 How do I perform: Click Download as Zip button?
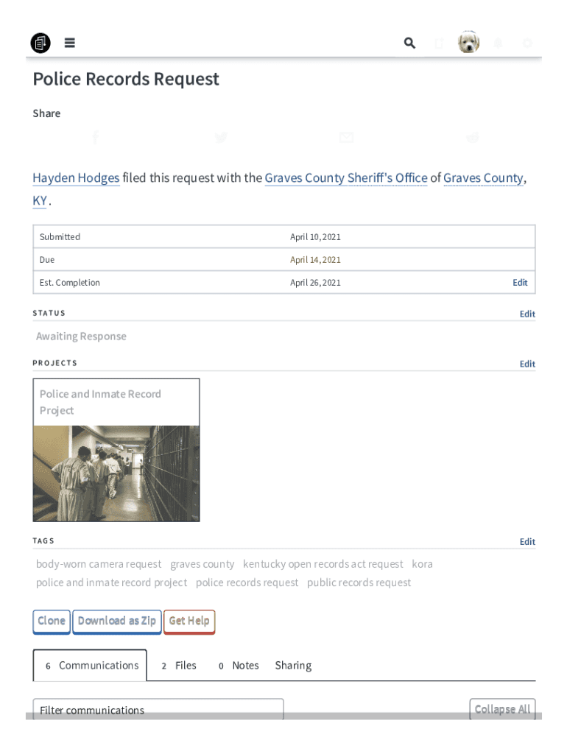pyautogui.click(x=117, y=621)
